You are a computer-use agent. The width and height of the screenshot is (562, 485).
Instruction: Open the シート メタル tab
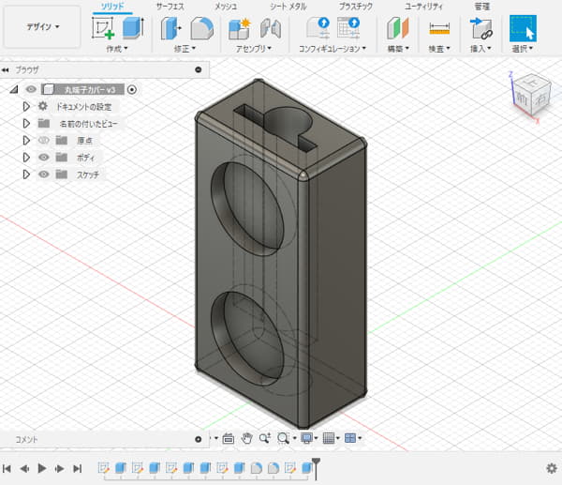tap(288, 7)
